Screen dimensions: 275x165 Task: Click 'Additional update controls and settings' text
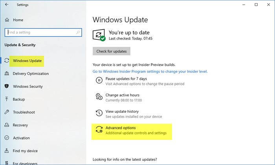(136, 133)
